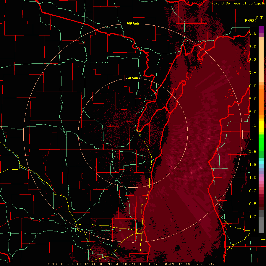Viewport: 266px width, 266px height.
Task: Click the DKD product label
Action: tap(260, 18)
